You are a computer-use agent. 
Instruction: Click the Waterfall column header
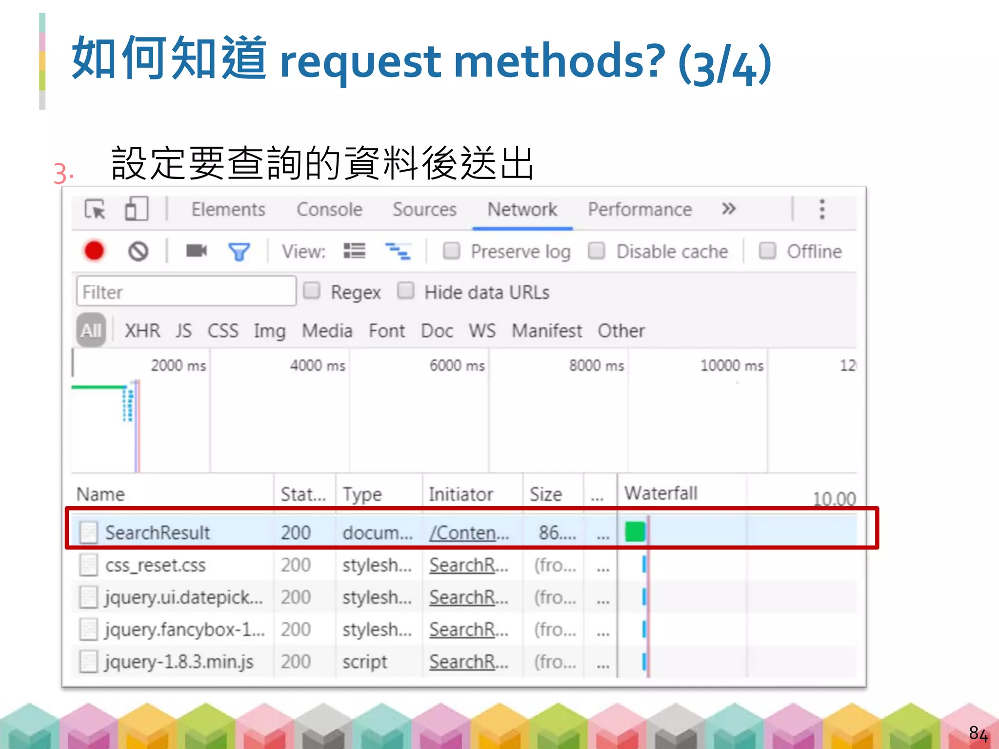coord(661,493)
